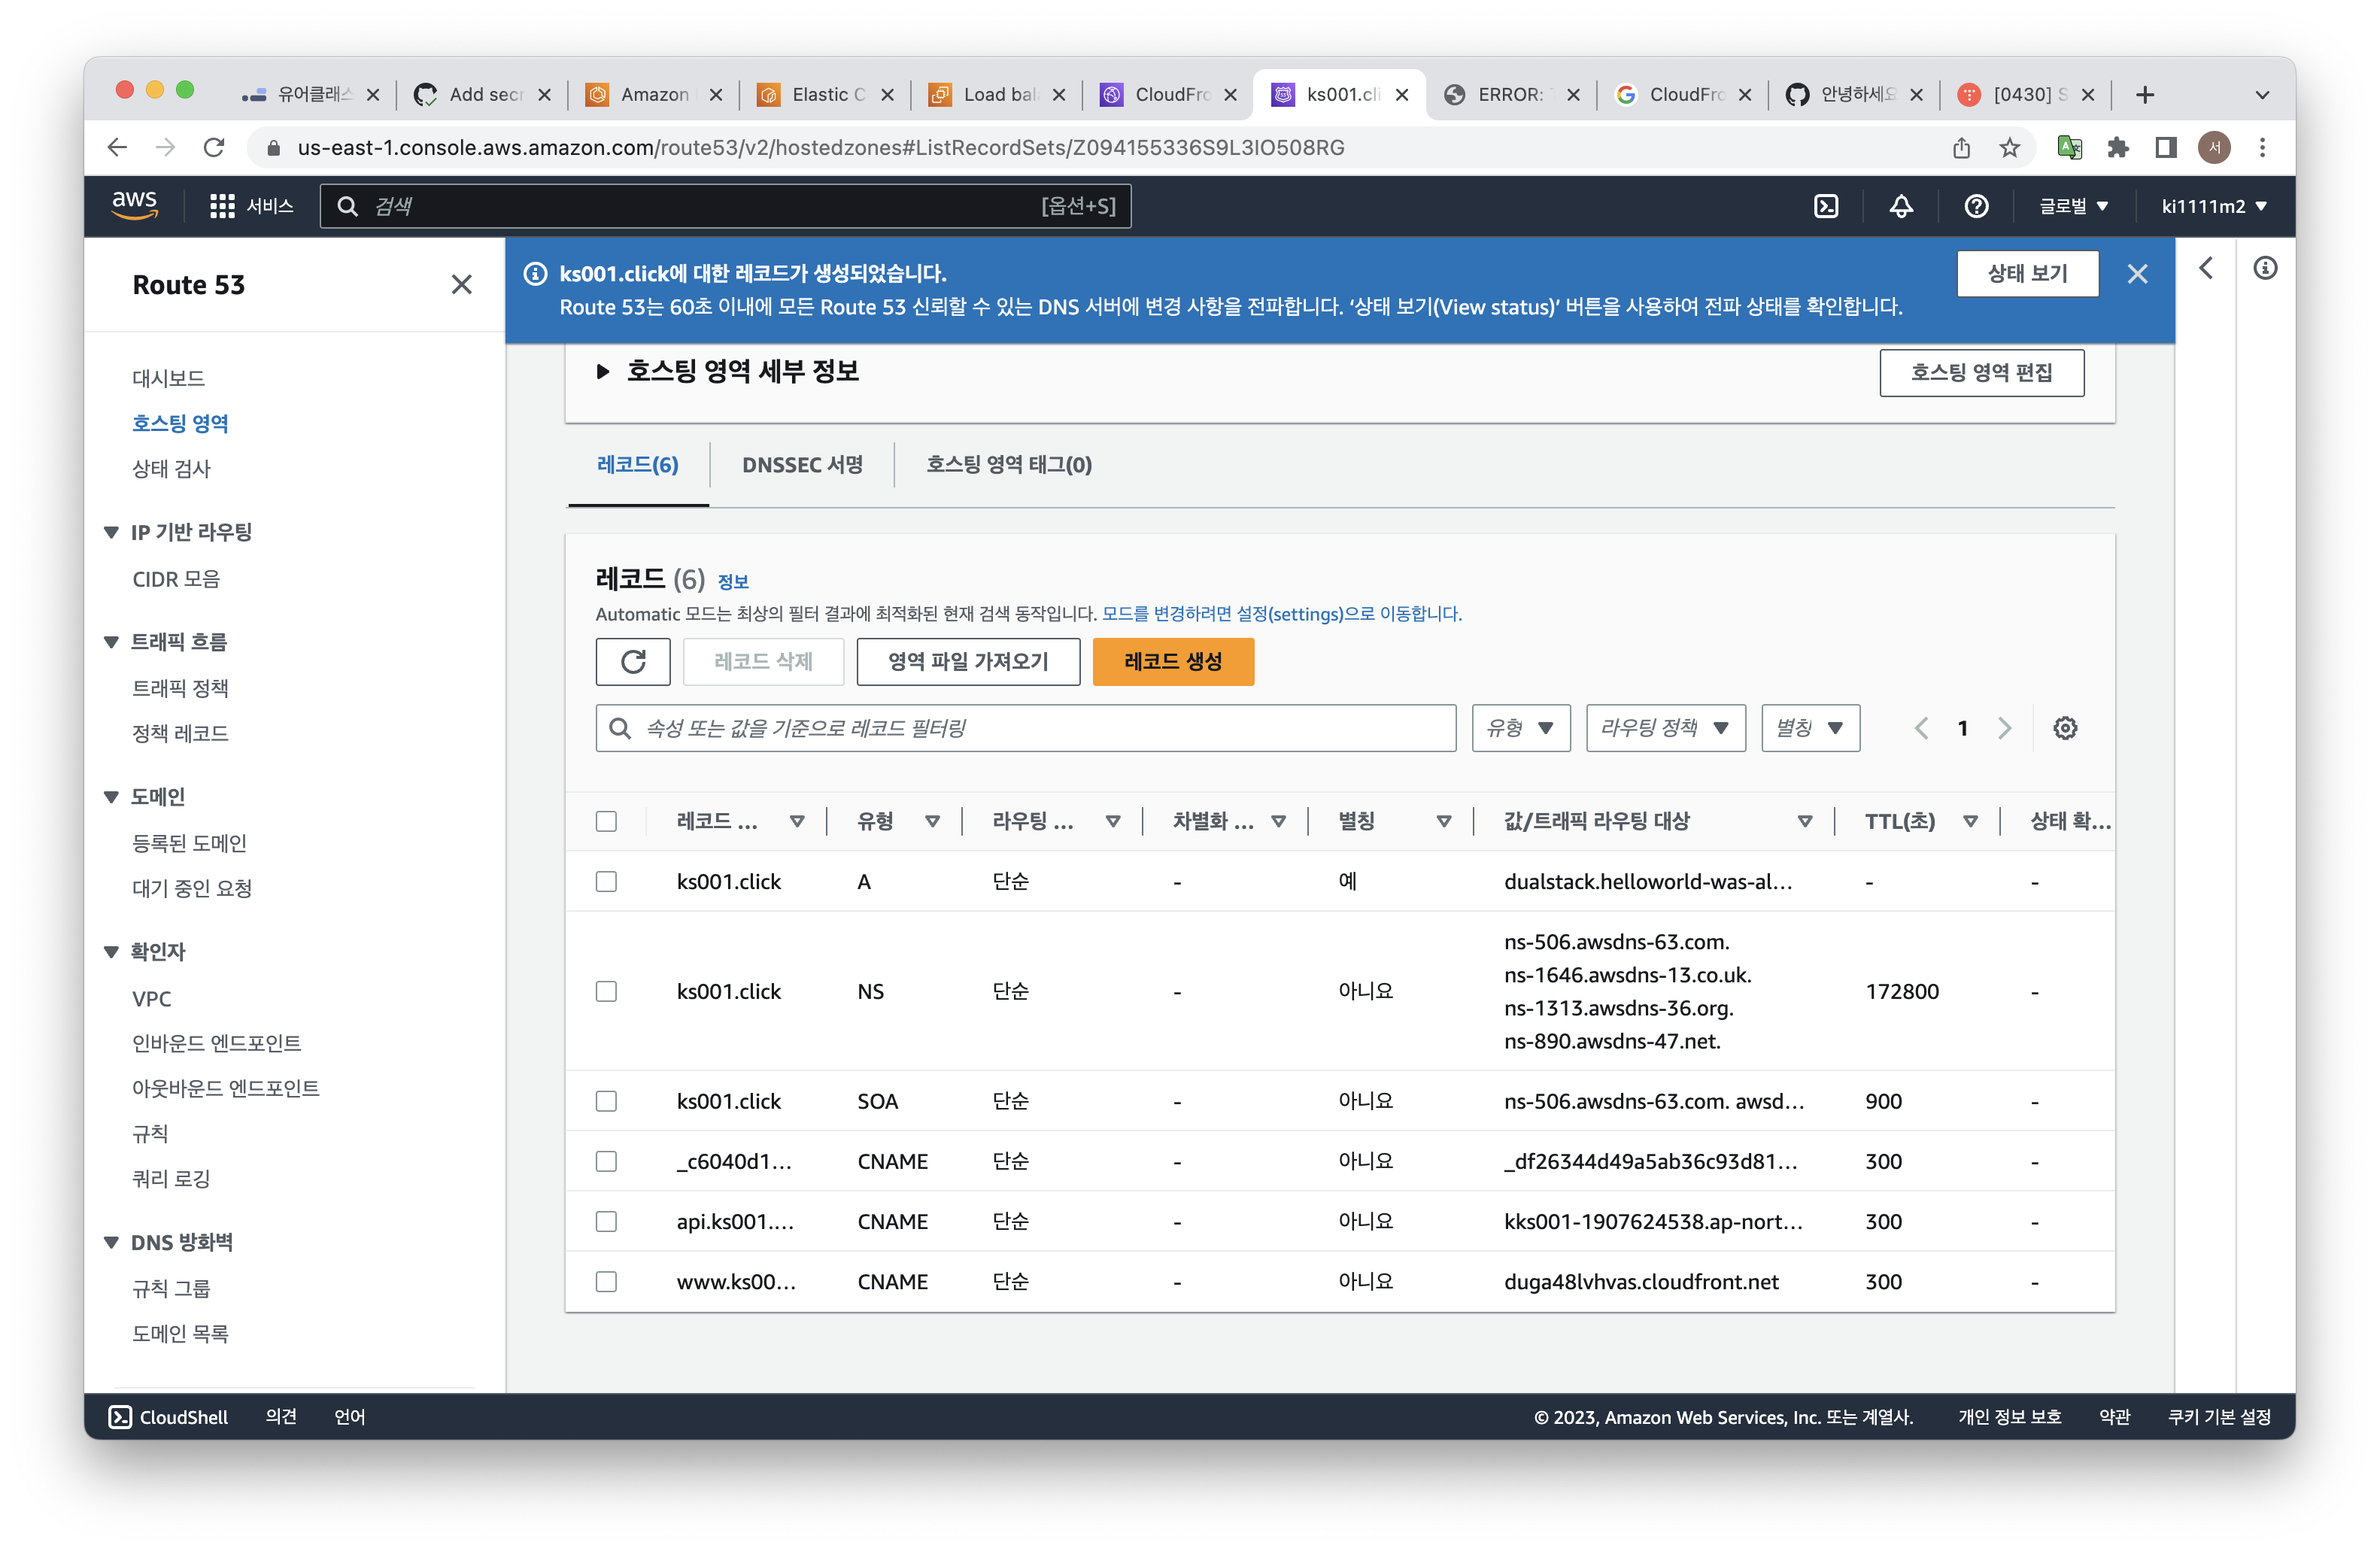Open record table settings gear
Image resolution: width=2380 pixels, height=1551 pixels.
[2065, 728]
